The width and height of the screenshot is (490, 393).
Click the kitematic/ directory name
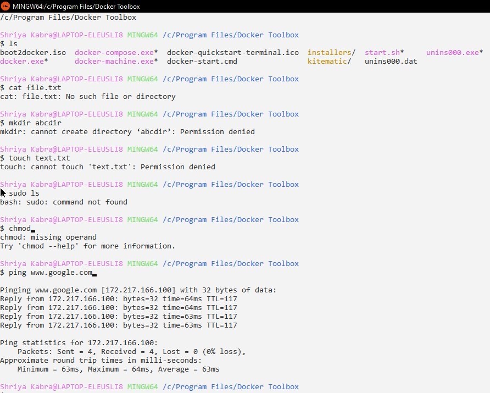pyautogui.click(x=329, y=61)
